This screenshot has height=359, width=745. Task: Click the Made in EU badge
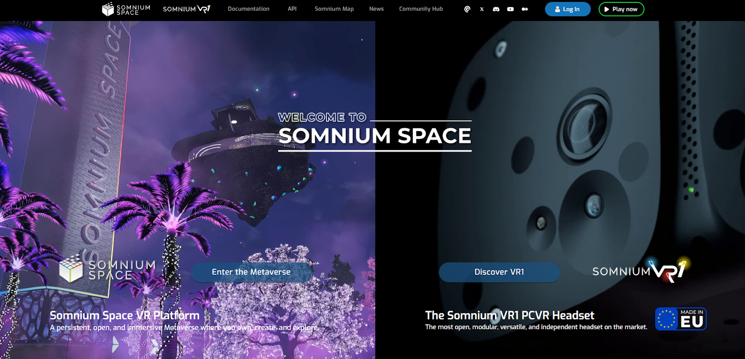pos(681,319)
